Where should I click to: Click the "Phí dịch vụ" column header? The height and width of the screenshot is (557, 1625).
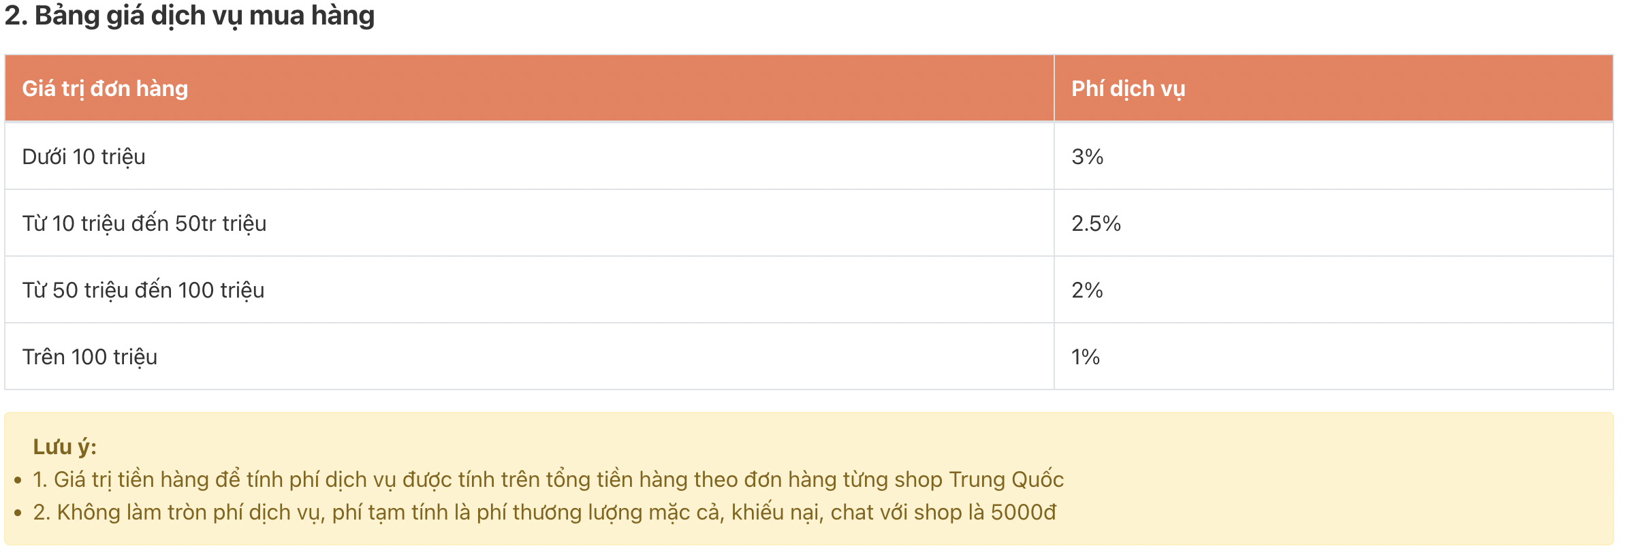point(1128,89)
